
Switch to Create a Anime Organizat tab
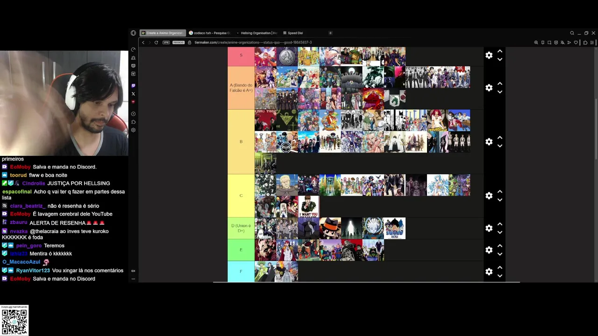point(162,33)
